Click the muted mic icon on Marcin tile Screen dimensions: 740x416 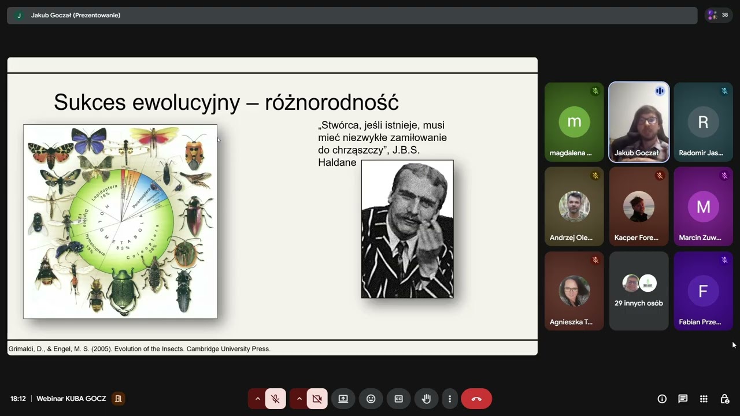724,176
